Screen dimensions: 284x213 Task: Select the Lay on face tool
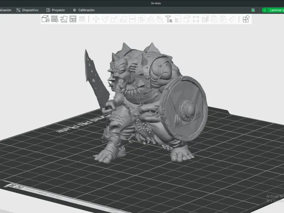124,19
